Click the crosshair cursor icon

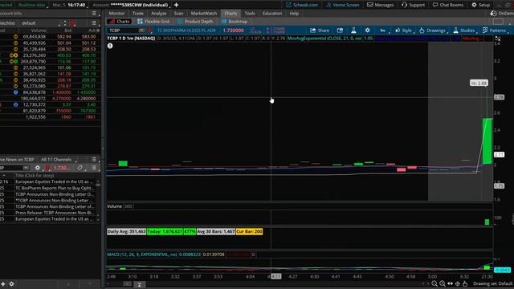(458, 283)
